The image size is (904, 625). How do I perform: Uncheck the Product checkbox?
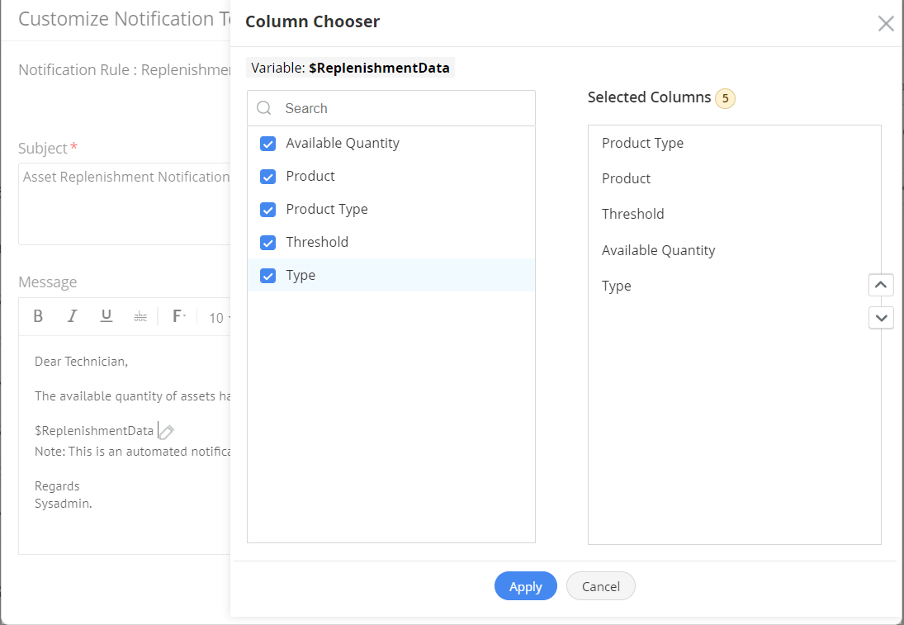(x=267, y=177)
